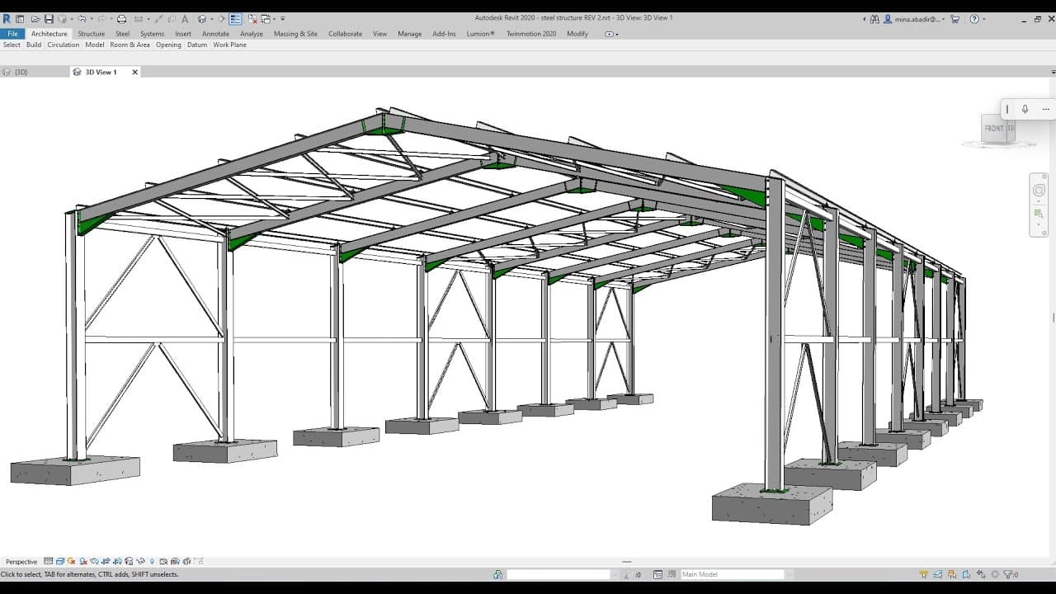Click the microphone icon in floating bar
The image size is (1056, 594).
1025,109
